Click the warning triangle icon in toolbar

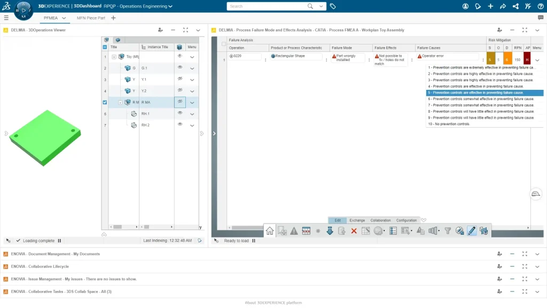click(x=294, y=231)
